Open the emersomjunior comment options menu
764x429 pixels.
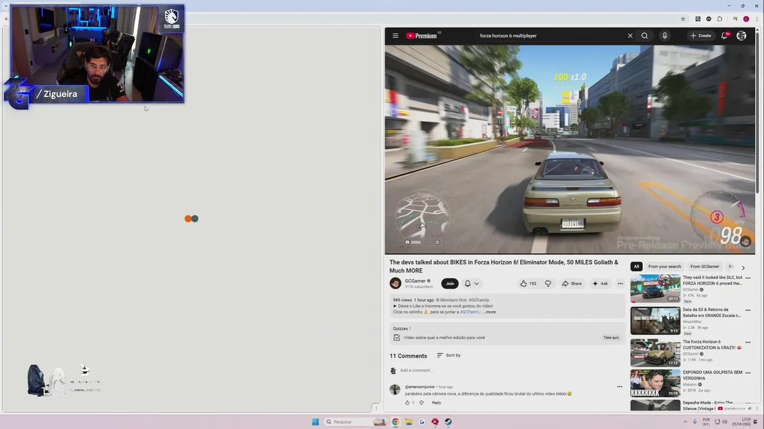point(620,387)
